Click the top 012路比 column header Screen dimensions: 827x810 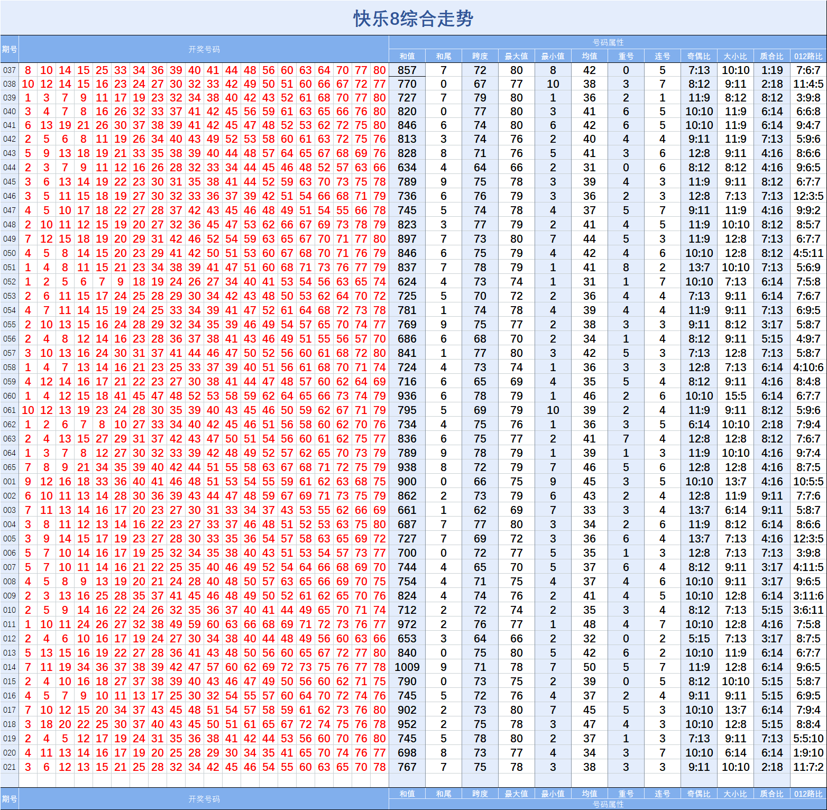(808, 56)
